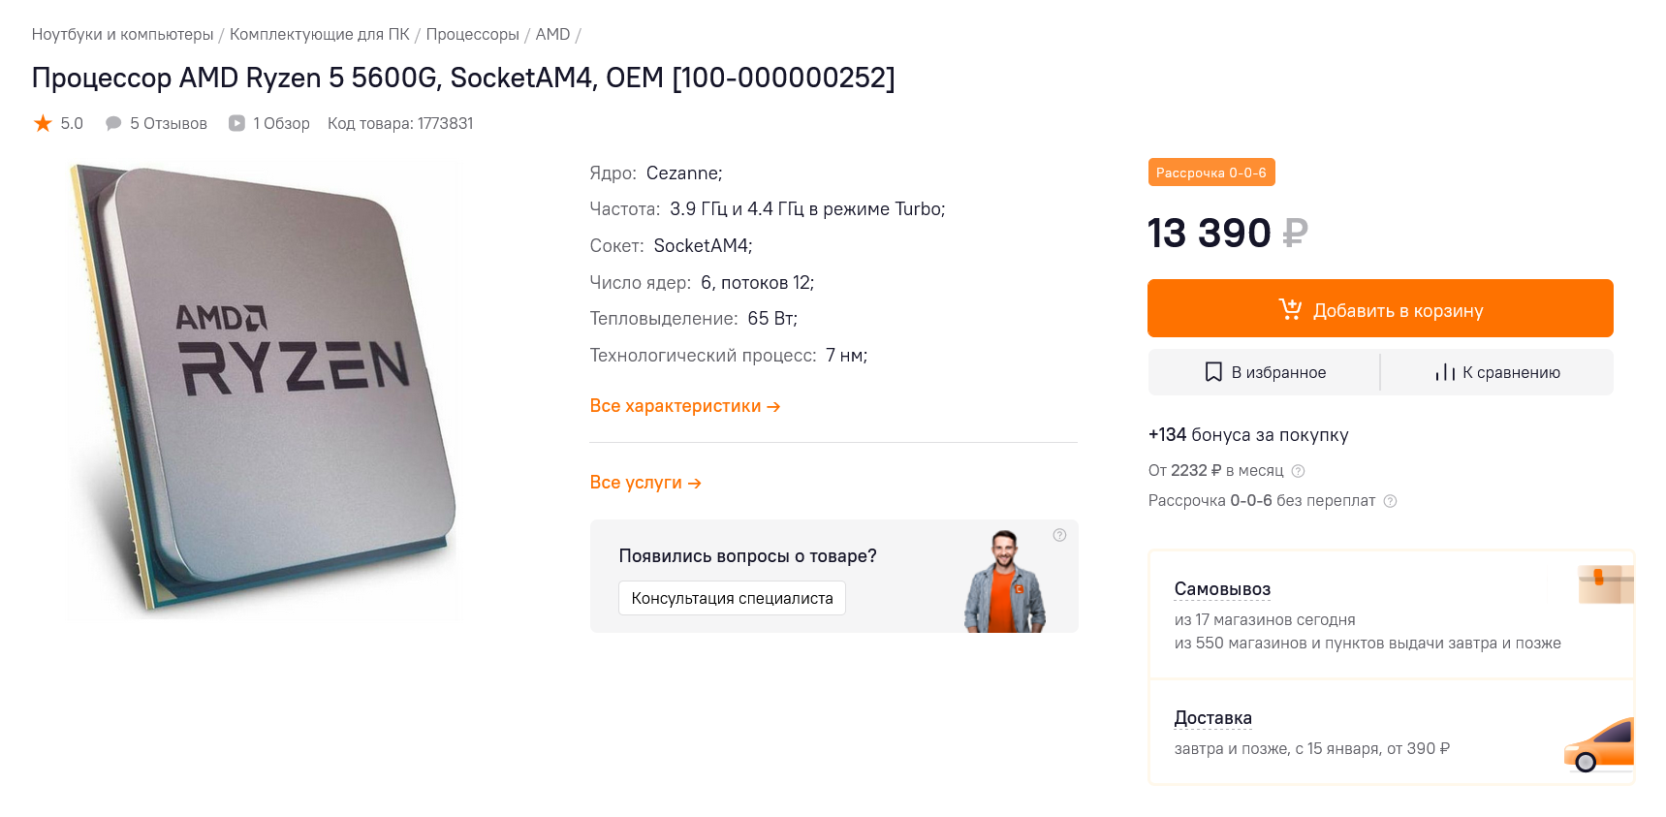Add product to favorites with bookmark
Viewport: 1666px width, 817px height.
point(1265,372)
